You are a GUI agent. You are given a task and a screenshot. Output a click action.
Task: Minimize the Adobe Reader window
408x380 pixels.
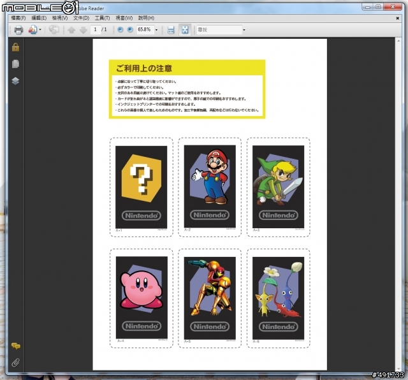pos(368,7)
